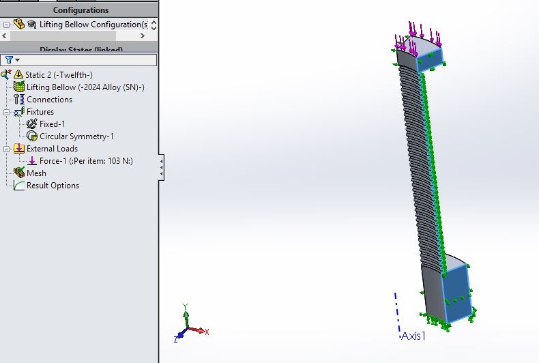Click the warning icon beside Static 2
Screen dimensions: 539x363
click(x=18, y=74)
